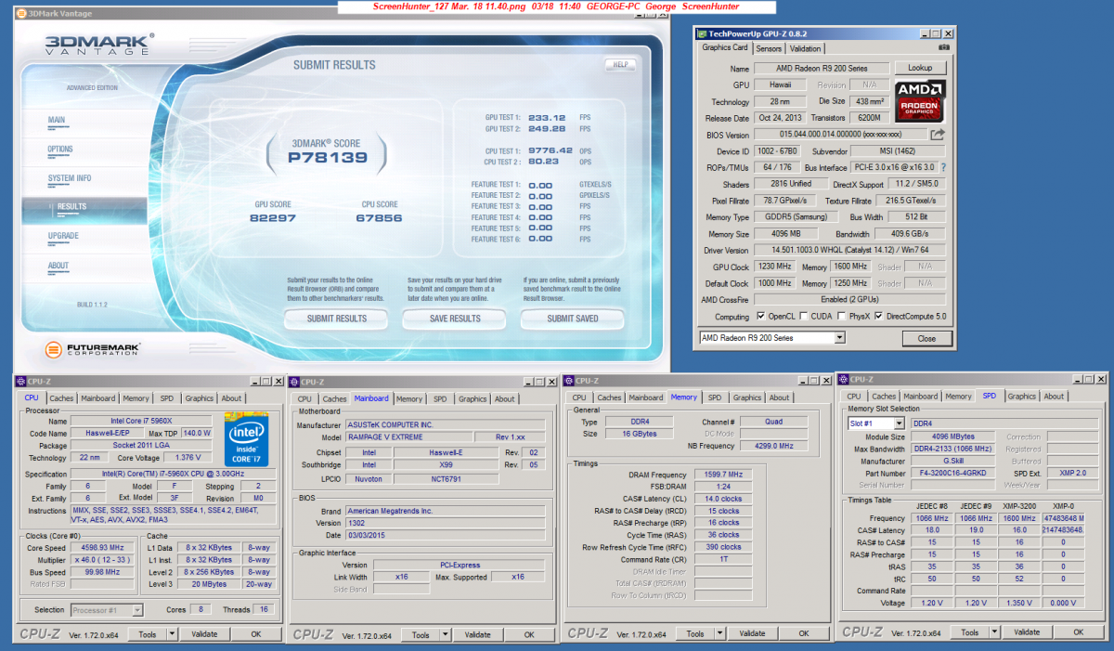Click the AMD Radeon Graphics logo
Viewport: 1114px width, 651px height.
[x=920, y=101]
